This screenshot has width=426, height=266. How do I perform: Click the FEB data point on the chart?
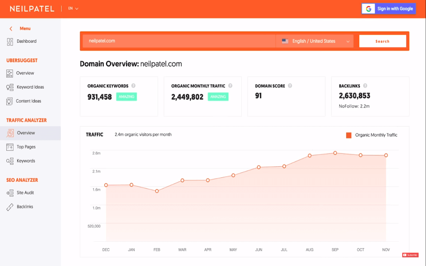157,191
